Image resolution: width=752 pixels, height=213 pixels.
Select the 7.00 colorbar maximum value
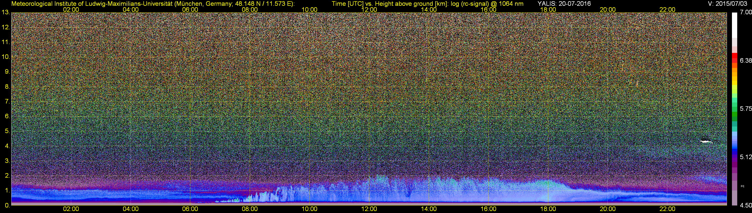point(745,12)
